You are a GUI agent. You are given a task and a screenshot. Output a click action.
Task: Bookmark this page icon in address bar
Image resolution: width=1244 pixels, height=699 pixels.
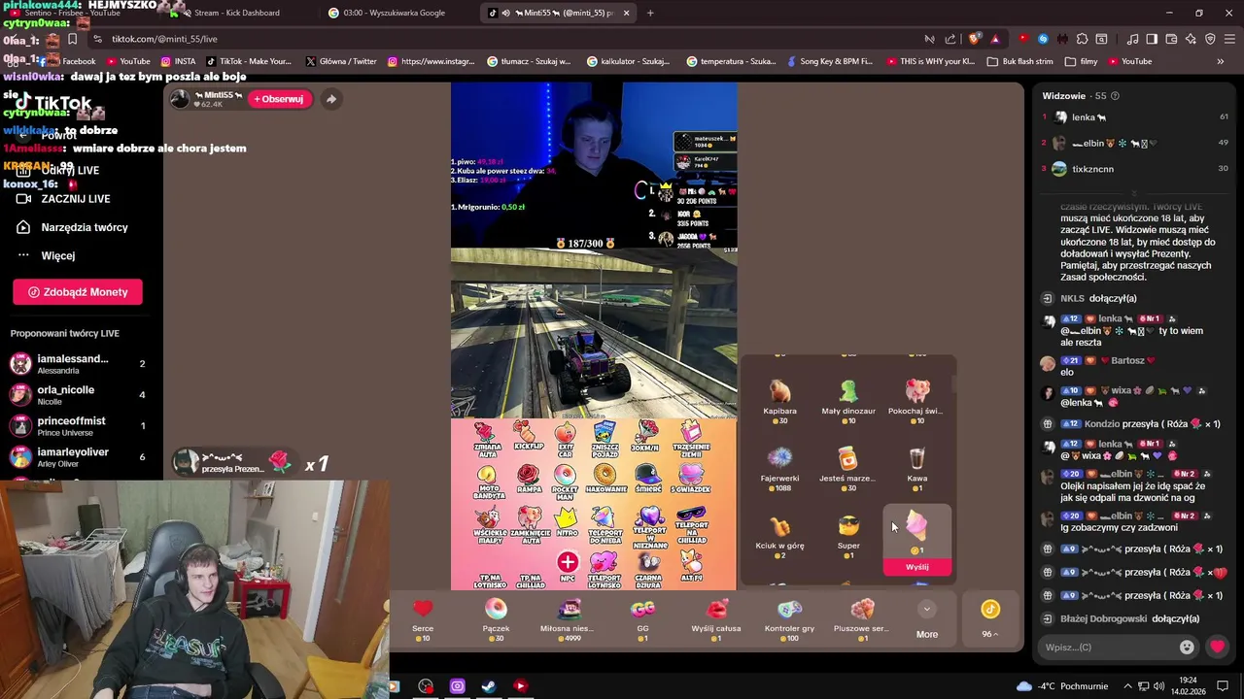tap(72, 39)
